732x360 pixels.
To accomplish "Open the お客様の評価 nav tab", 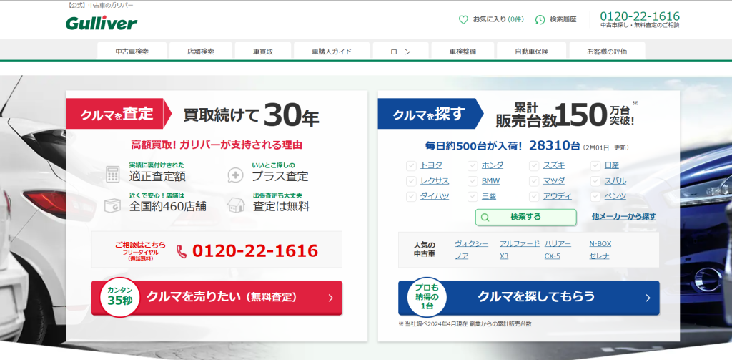I will click(607, 51).
